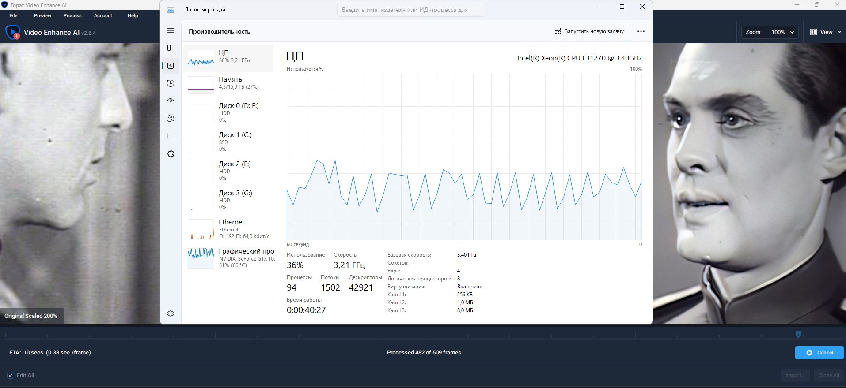The width and height of the screenshot is (846, 388).
Task: Click the Потоки count 1502
Action: 330,287
